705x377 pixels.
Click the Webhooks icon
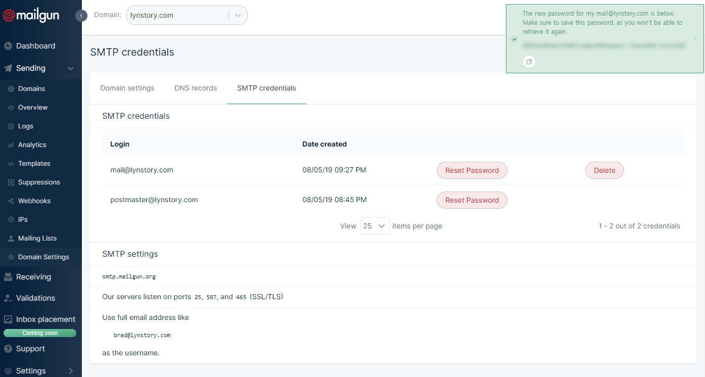(11, 201)
